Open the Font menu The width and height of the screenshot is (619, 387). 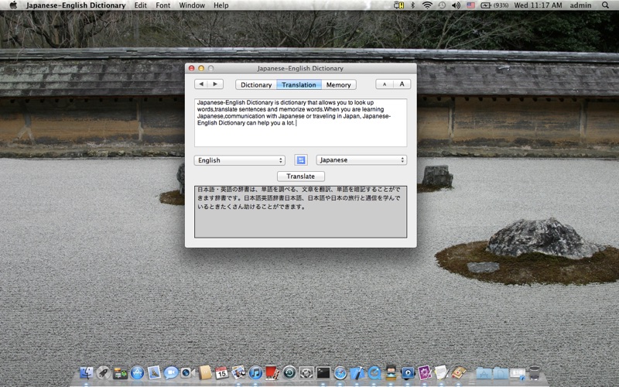[x=162, y=5]
